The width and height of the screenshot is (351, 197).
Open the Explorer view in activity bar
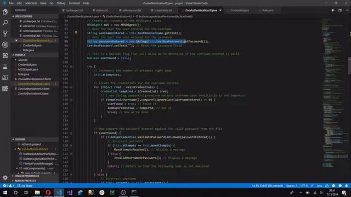click(5, 12)
